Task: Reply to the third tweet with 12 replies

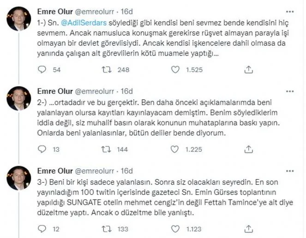Action: click(x=42, y=229)
